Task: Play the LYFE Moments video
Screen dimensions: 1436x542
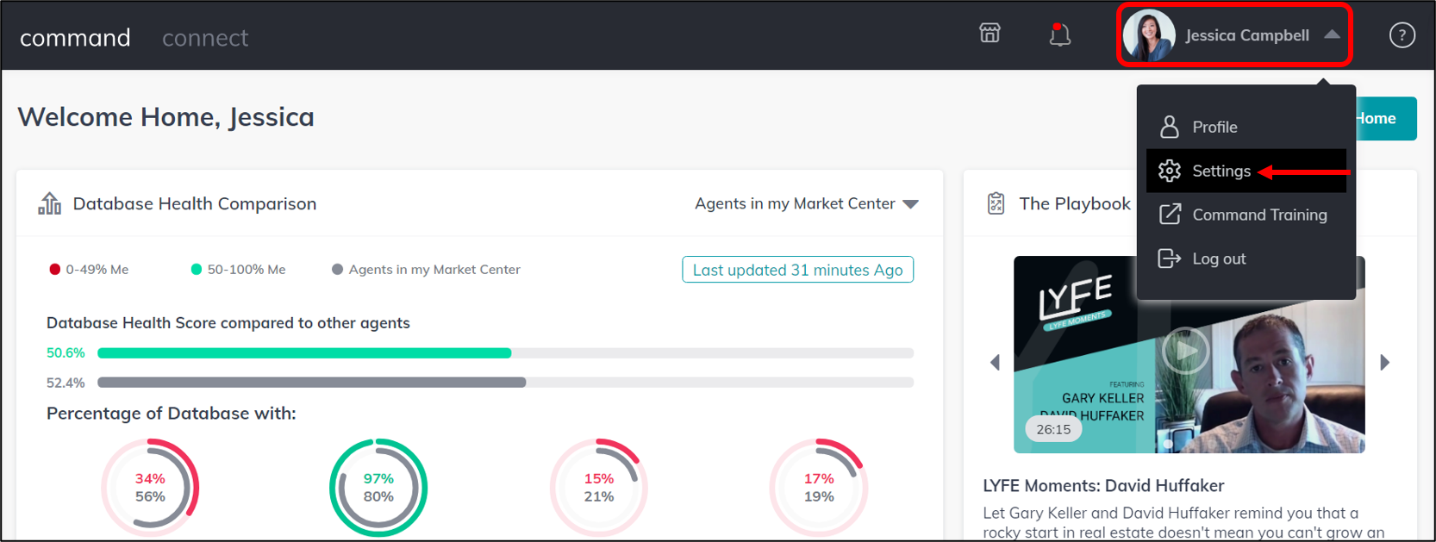Action: coord(1186,351)
